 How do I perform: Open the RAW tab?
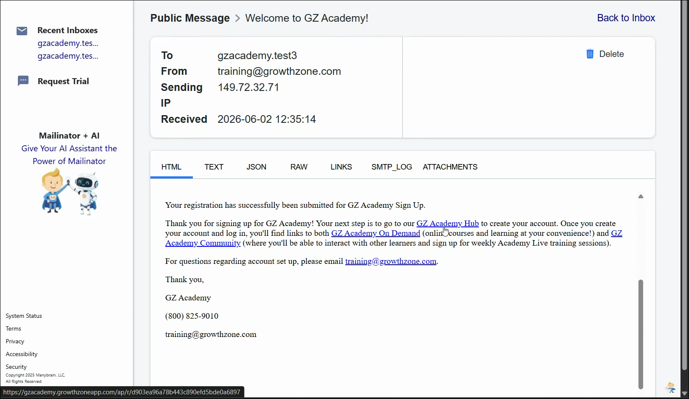299,167
